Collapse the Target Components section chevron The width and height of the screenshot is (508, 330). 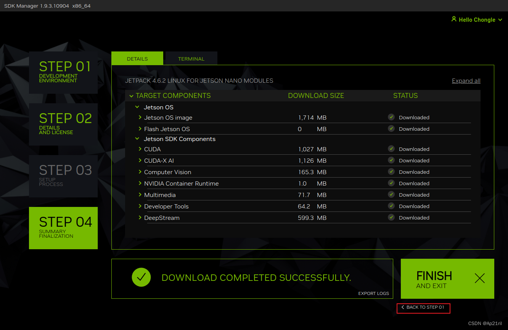132,96
